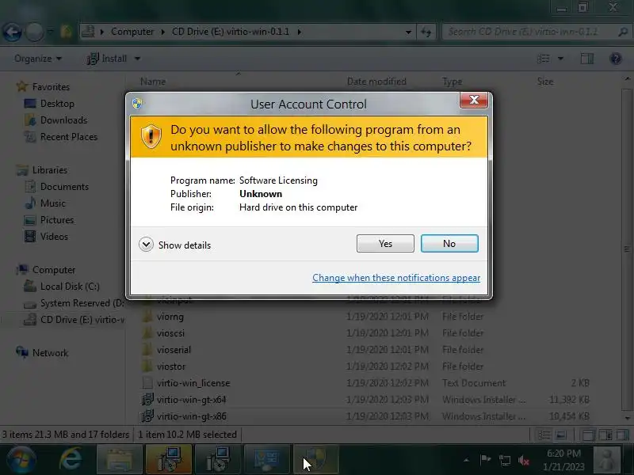
Task: Sort by Size column header
Action: point(544,82)
